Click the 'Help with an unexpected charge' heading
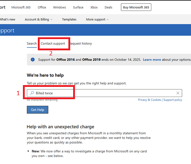 pyautogui.click(x=60, y=127)
